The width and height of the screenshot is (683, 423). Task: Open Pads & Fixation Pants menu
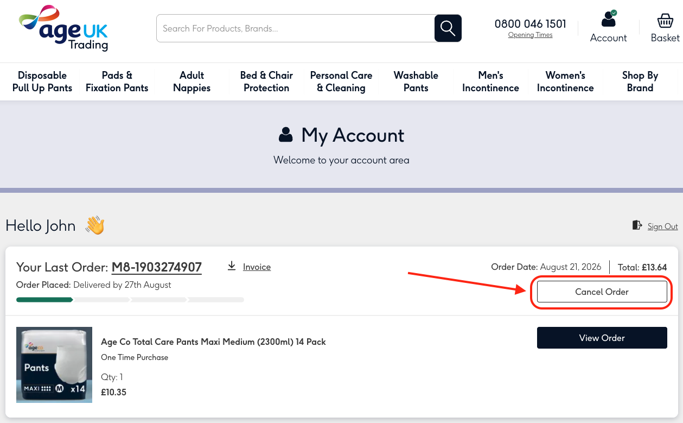[x=117, y=81]
